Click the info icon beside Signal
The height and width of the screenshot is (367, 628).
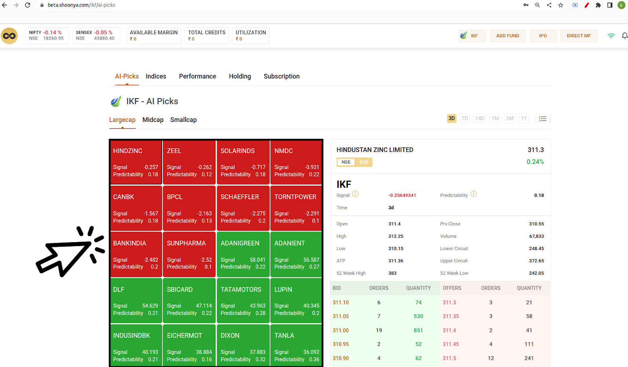355,194
